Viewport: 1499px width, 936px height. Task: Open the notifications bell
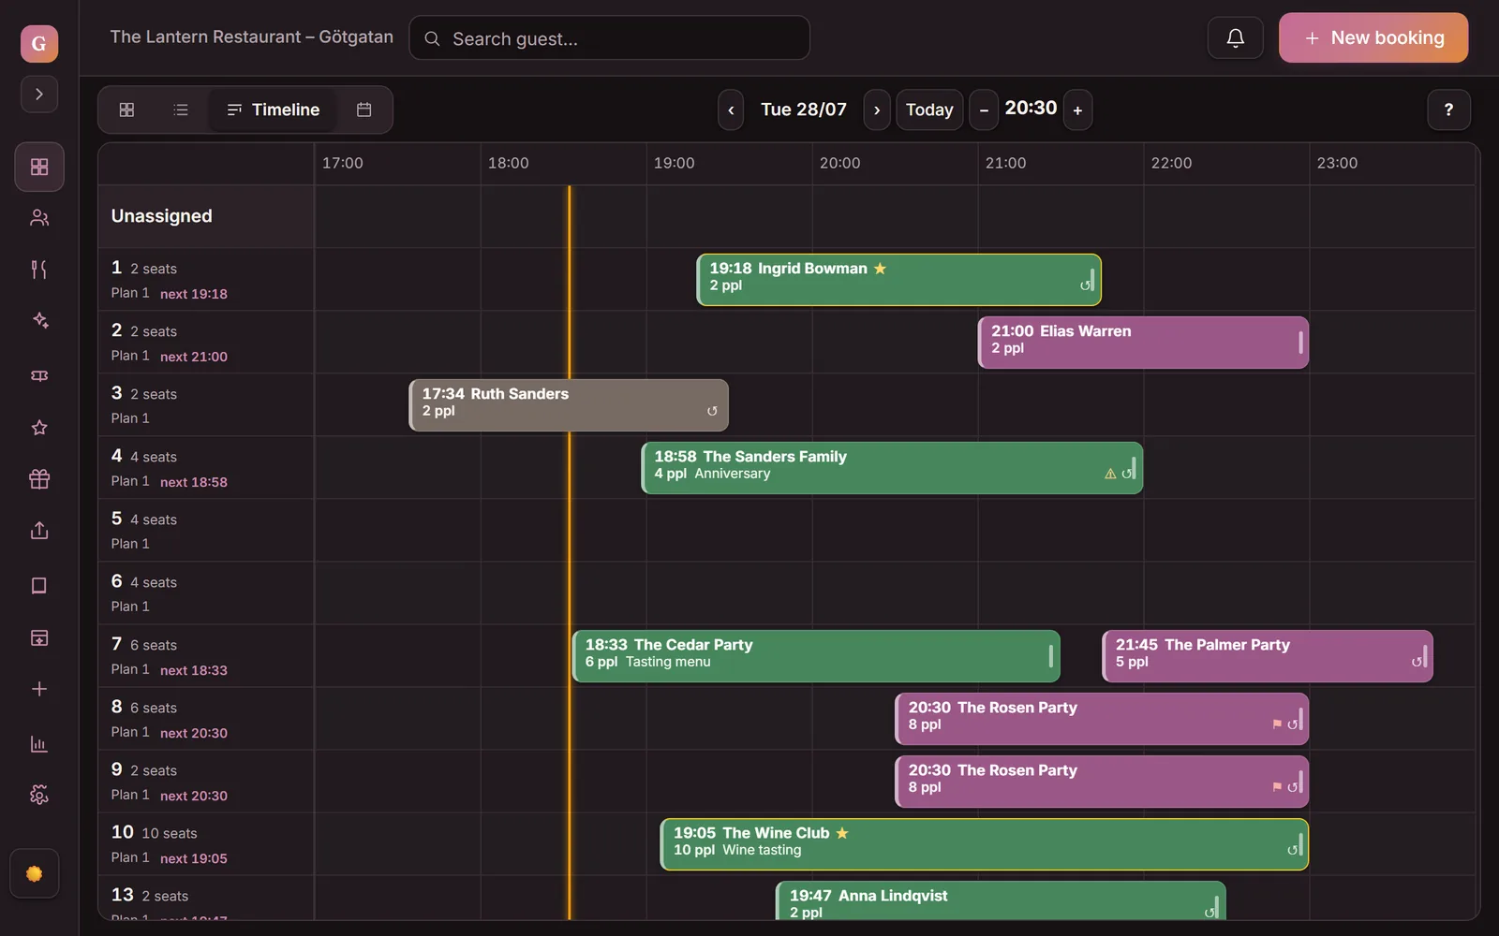click(x=1235, y=37)
